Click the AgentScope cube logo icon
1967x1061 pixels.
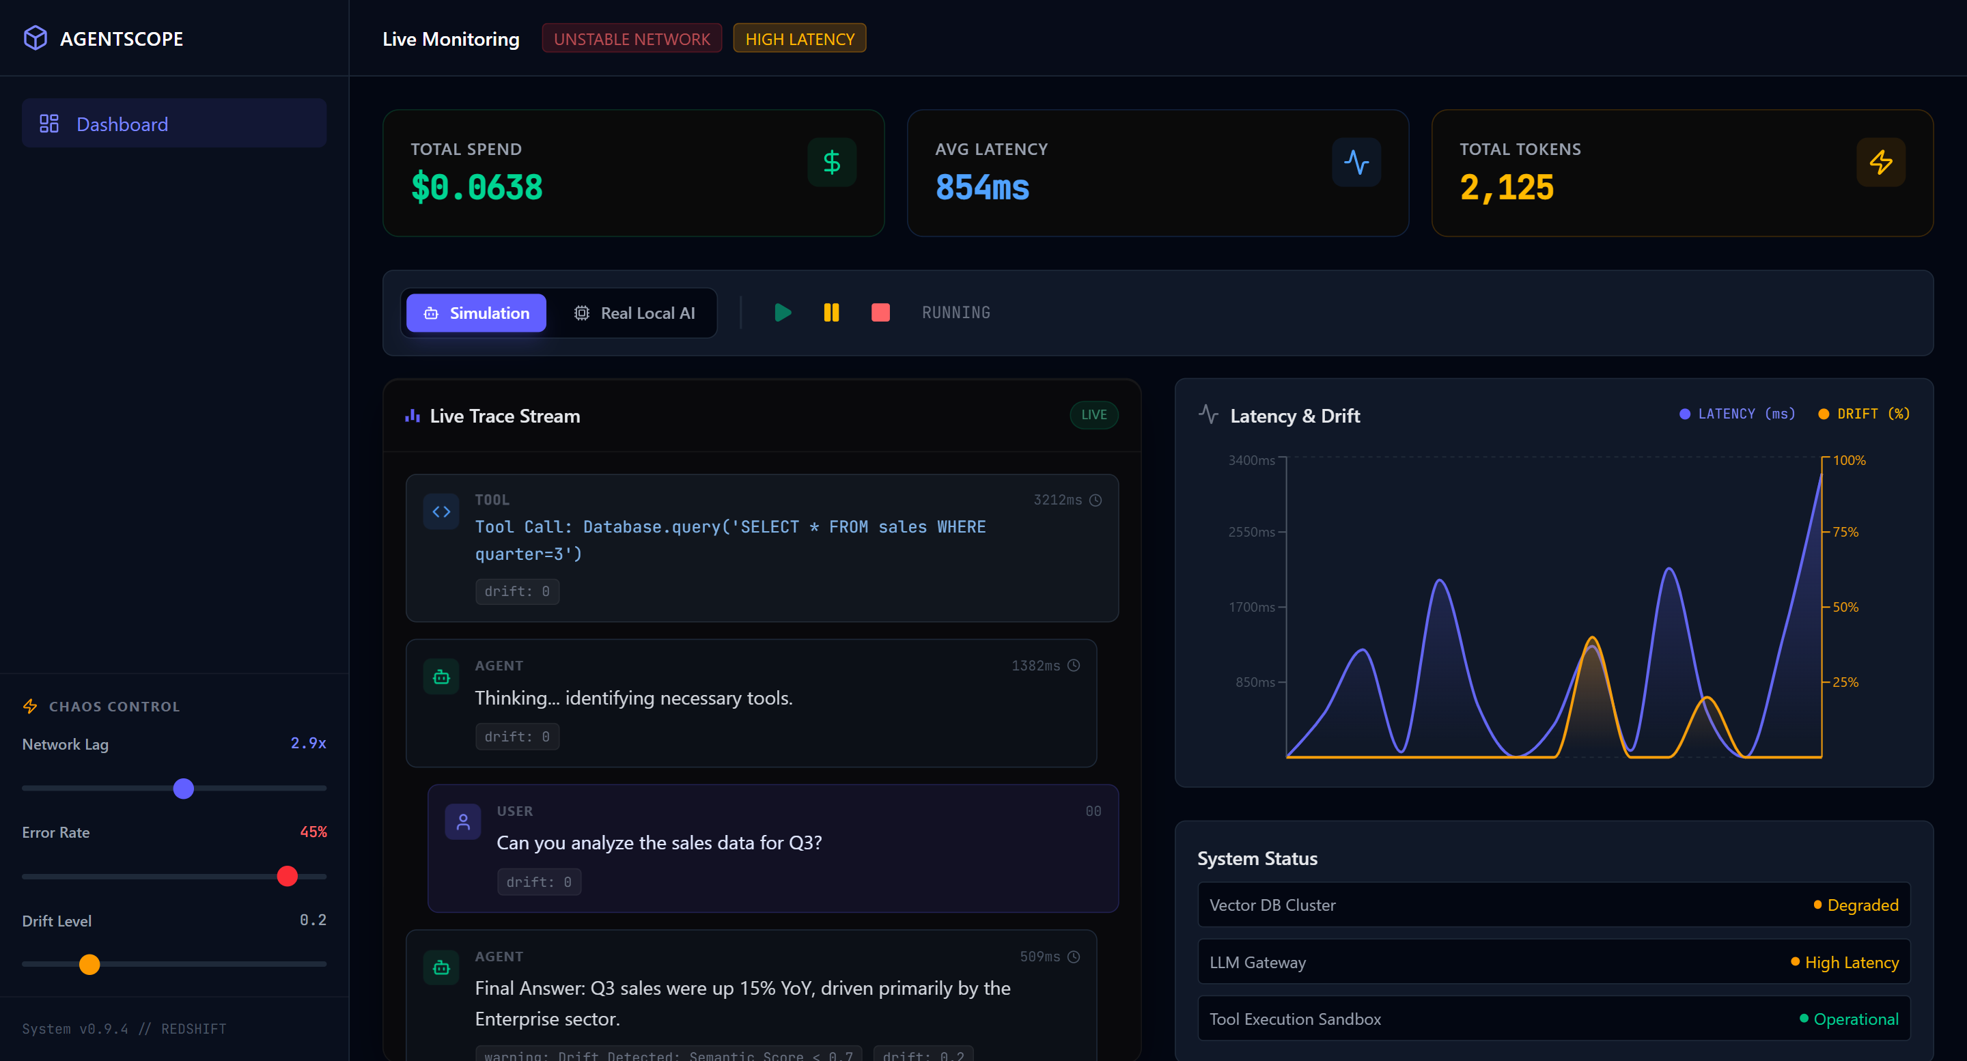[35, 38]
